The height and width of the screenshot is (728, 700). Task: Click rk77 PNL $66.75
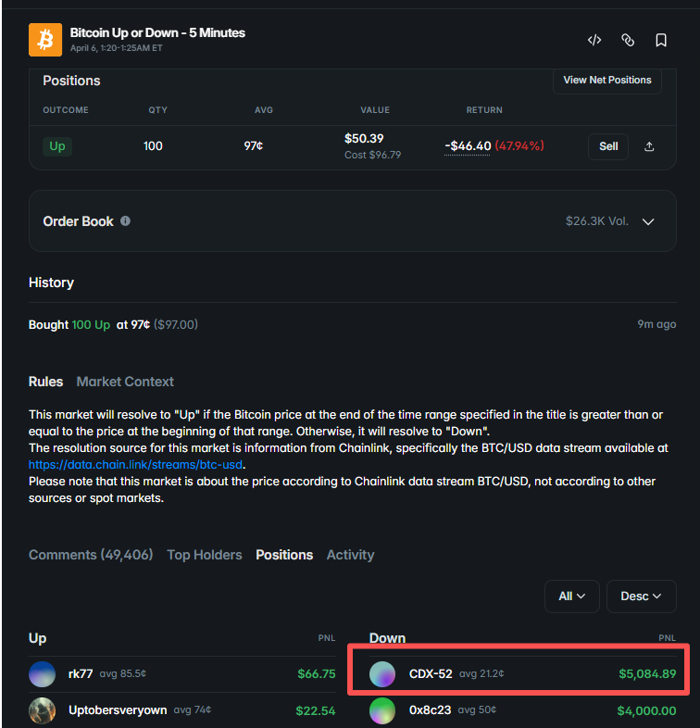tap(316, 673)
